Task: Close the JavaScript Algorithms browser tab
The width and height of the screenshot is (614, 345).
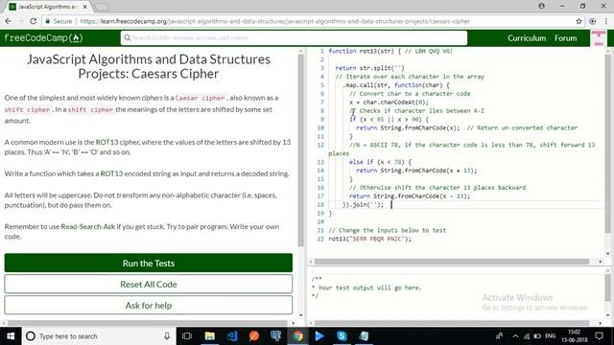Action: coord(85,7)
